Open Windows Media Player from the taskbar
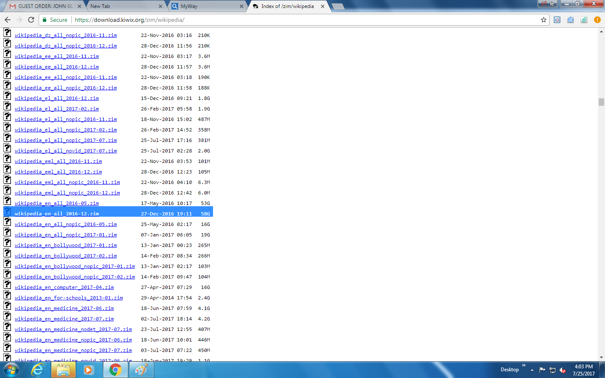The image size is (605, 378). [88, 370]
